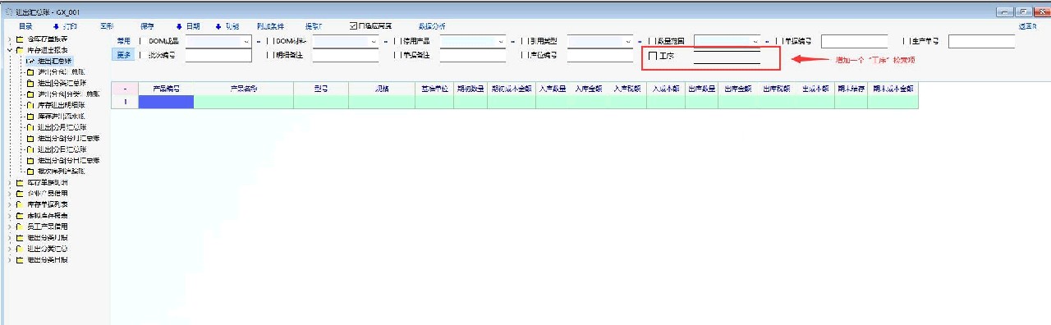Open the BOM成品 dropdown list
This screenshot has width=1051, height=325.
click(246, 40)
